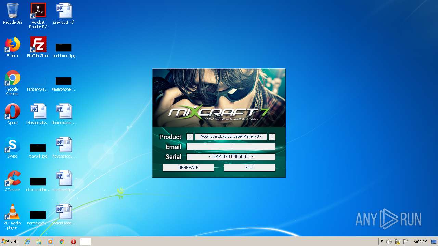Show hidden tray icons arrow
Viewport: 438px width, 246px height.
(382, 242)
